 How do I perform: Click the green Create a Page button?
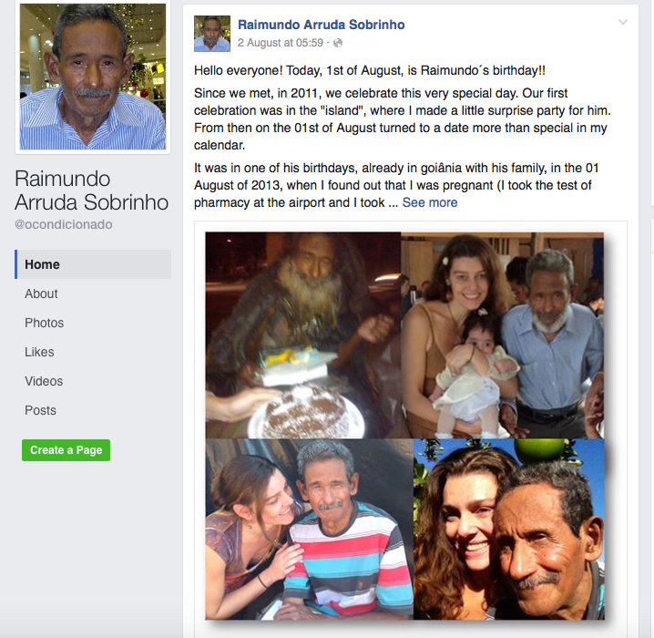(x=66, y=450)
